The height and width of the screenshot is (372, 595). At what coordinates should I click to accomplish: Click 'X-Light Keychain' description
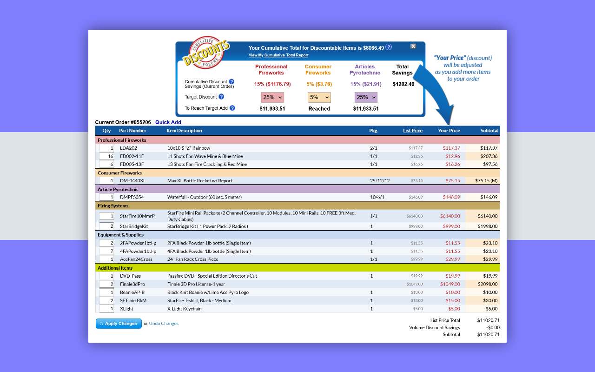coord(185,309)
